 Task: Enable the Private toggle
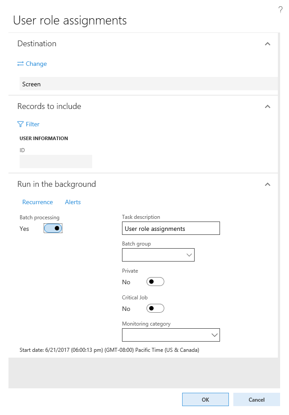coord(155,281)
